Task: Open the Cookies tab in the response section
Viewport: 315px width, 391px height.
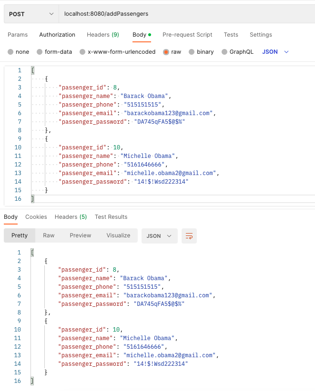Action: (36, 216)
